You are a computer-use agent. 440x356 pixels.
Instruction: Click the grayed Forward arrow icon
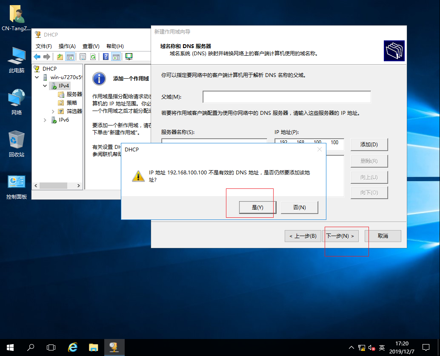(47, 57)
